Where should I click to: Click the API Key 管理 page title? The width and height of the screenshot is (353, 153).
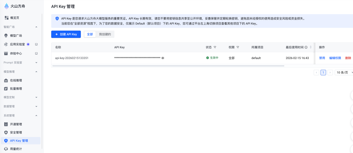[63, 7]
